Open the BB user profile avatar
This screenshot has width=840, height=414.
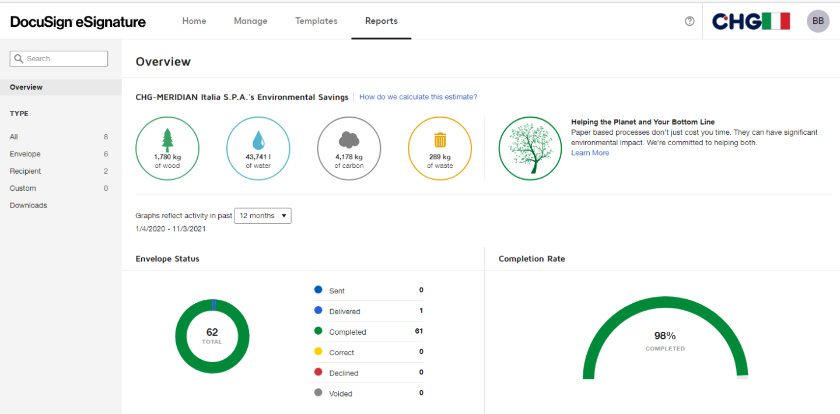(x=818, y=21)
